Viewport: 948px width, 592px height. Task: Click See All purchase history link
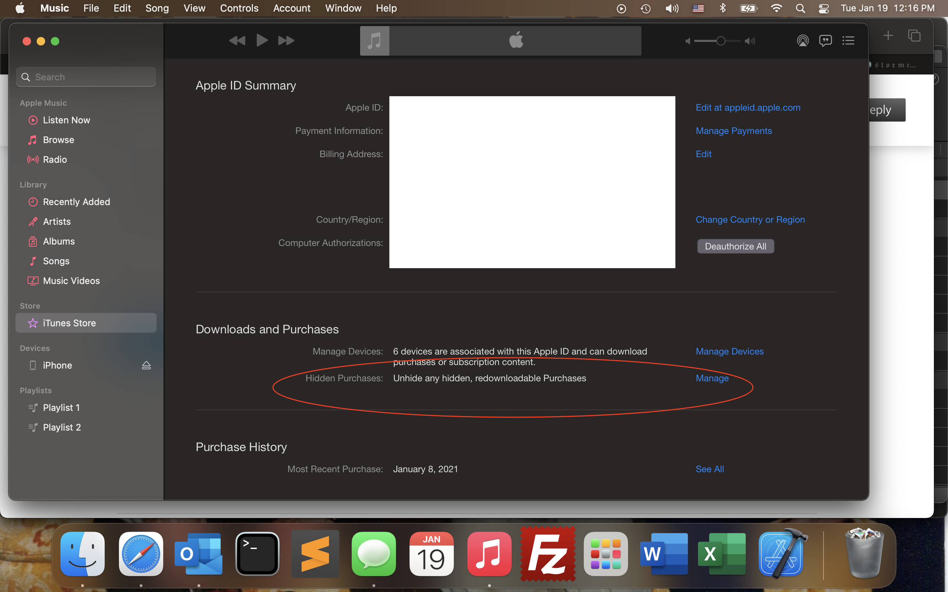pyautogui.click(x=710, y=469)
